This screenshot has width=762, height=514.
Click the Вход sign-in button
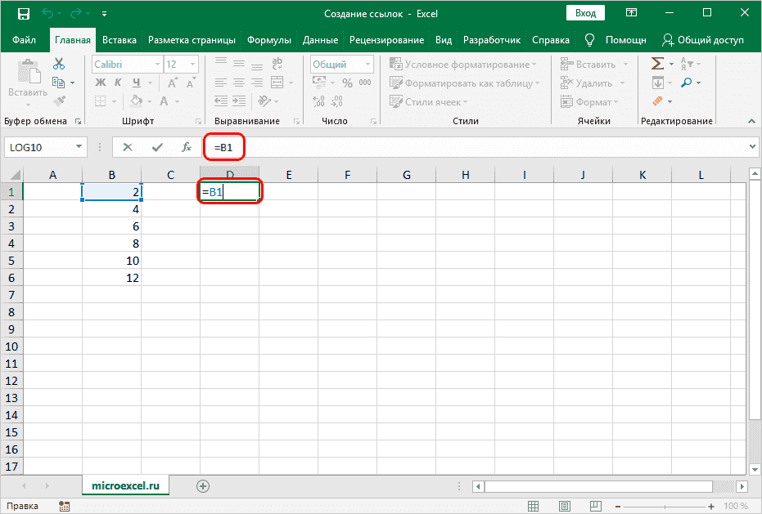tap(584, 13)
